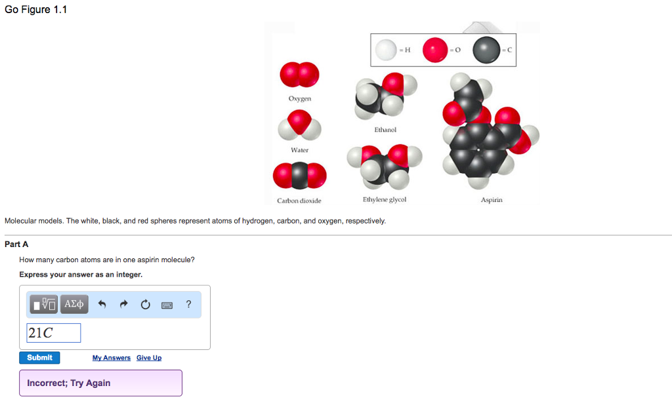Click the Carbon dioxide molecule model
The image size is (672, 407).
(299, 174)
